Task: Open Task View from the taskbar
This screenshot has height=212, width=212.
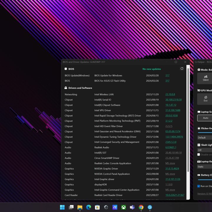Action: tap(71, 207)
